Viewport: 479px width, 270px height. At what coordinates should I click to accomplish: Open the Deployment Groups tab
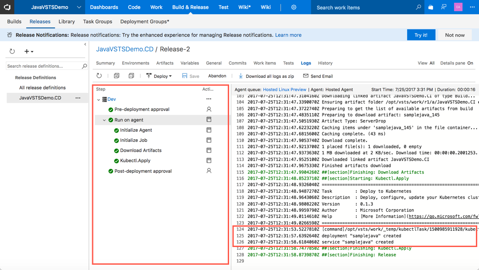click(144, 22)
